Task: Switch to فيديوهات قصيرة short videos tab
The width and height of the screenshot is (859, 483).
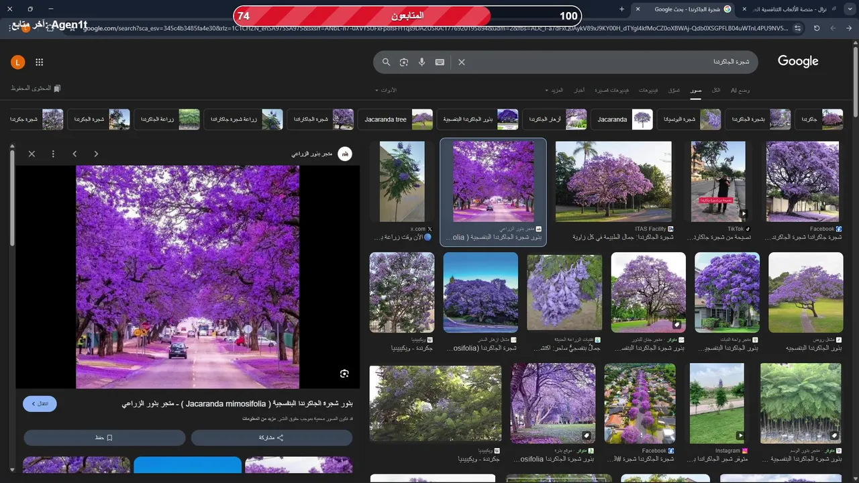Action: coord(612,90)
